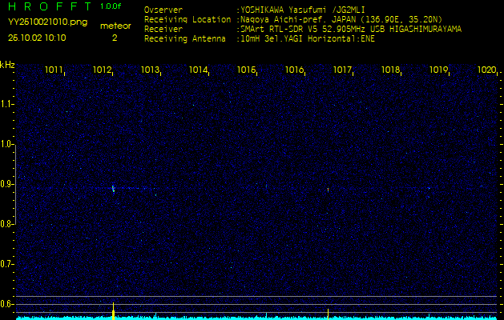Click the 0.7 frequency axis label
The height and width of the screenshot is (320, 504).
pyautogui.click(x=7, y=263)
